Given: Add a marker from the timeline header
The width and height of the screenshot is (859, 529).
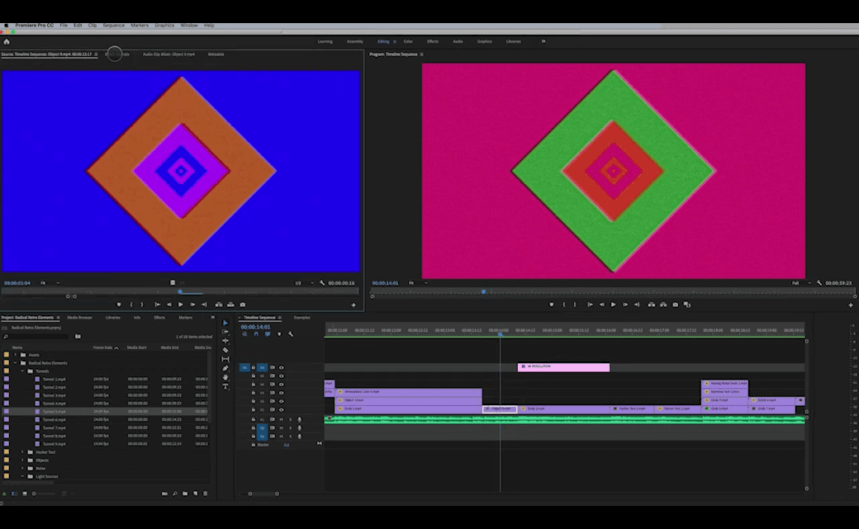Looking at the screenshot, I should click(x=279, y=334).
